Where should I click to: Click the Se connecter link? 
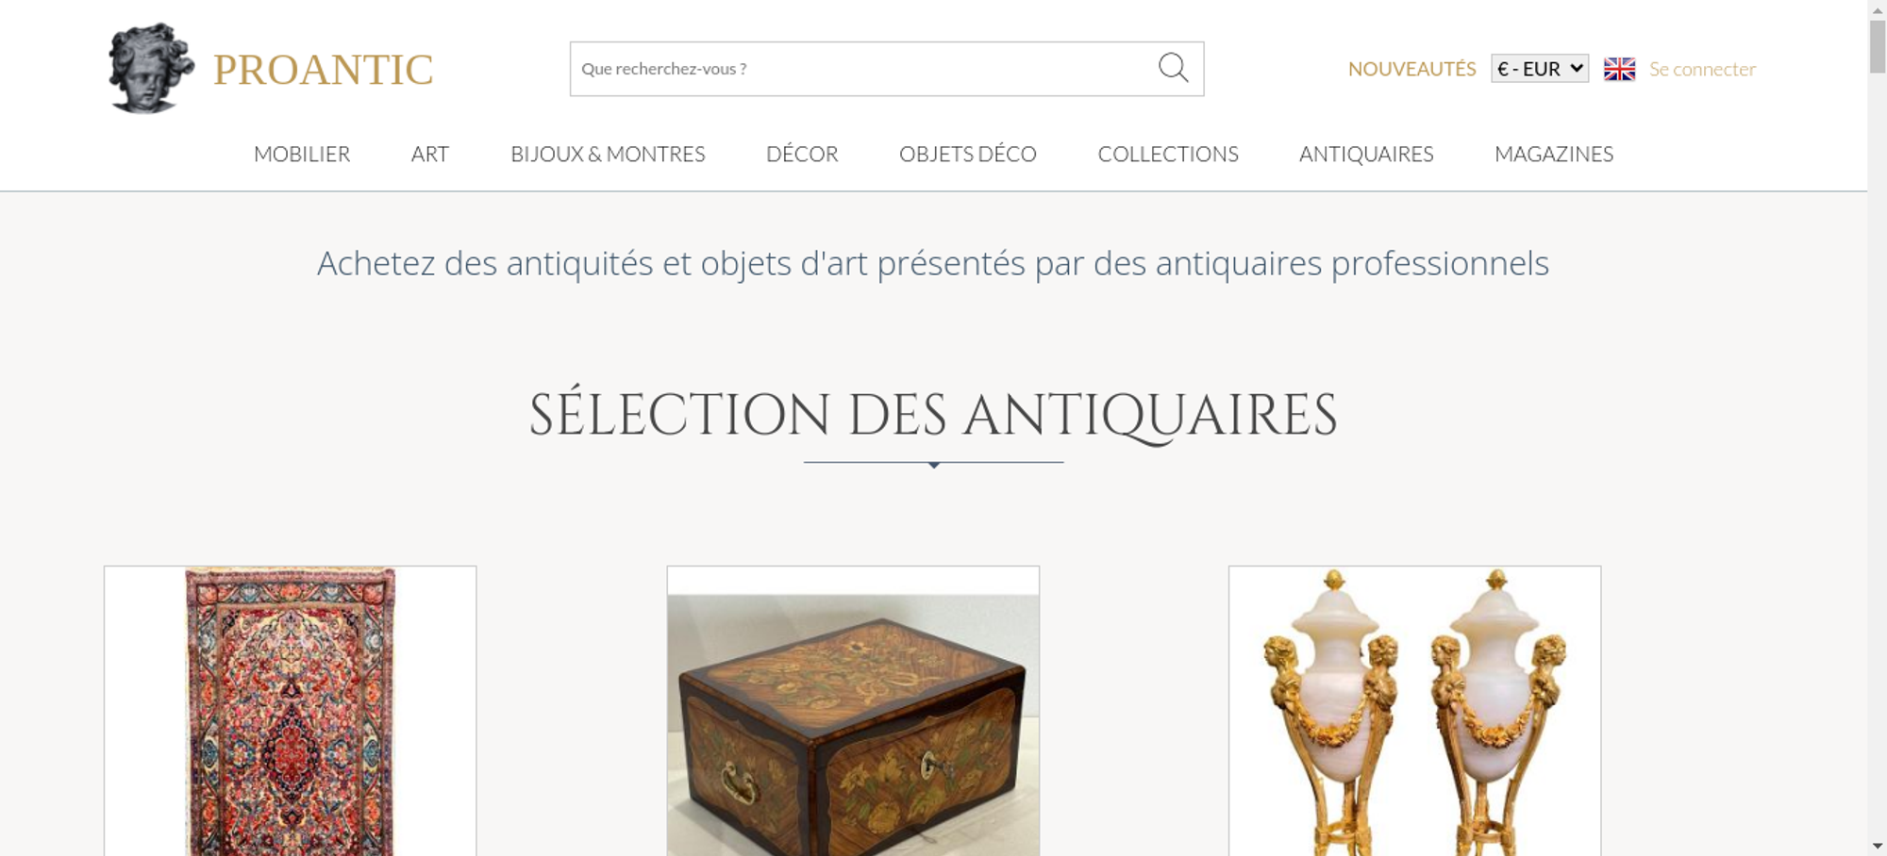[1702, 69]
